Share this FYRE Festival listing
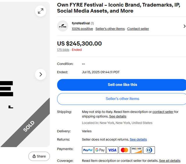186x164 pixels. tap(39, 156)
